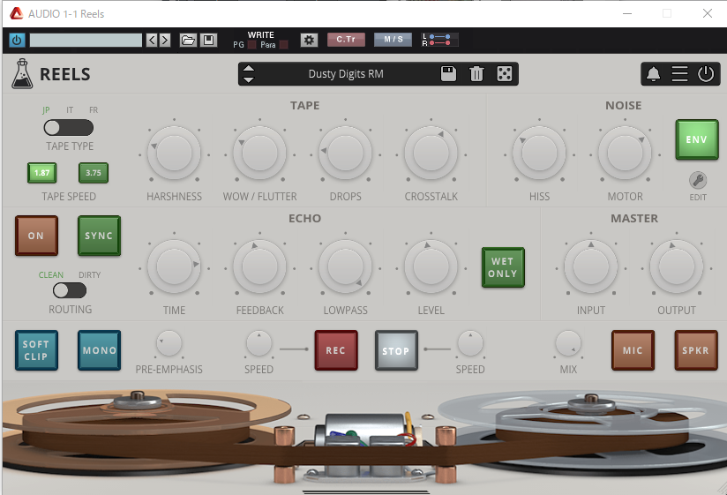Click the Pre-Emphasis small knob
The height and width of the screenshot is (495, 727).
pyautogui.click(x=169, y=343)
